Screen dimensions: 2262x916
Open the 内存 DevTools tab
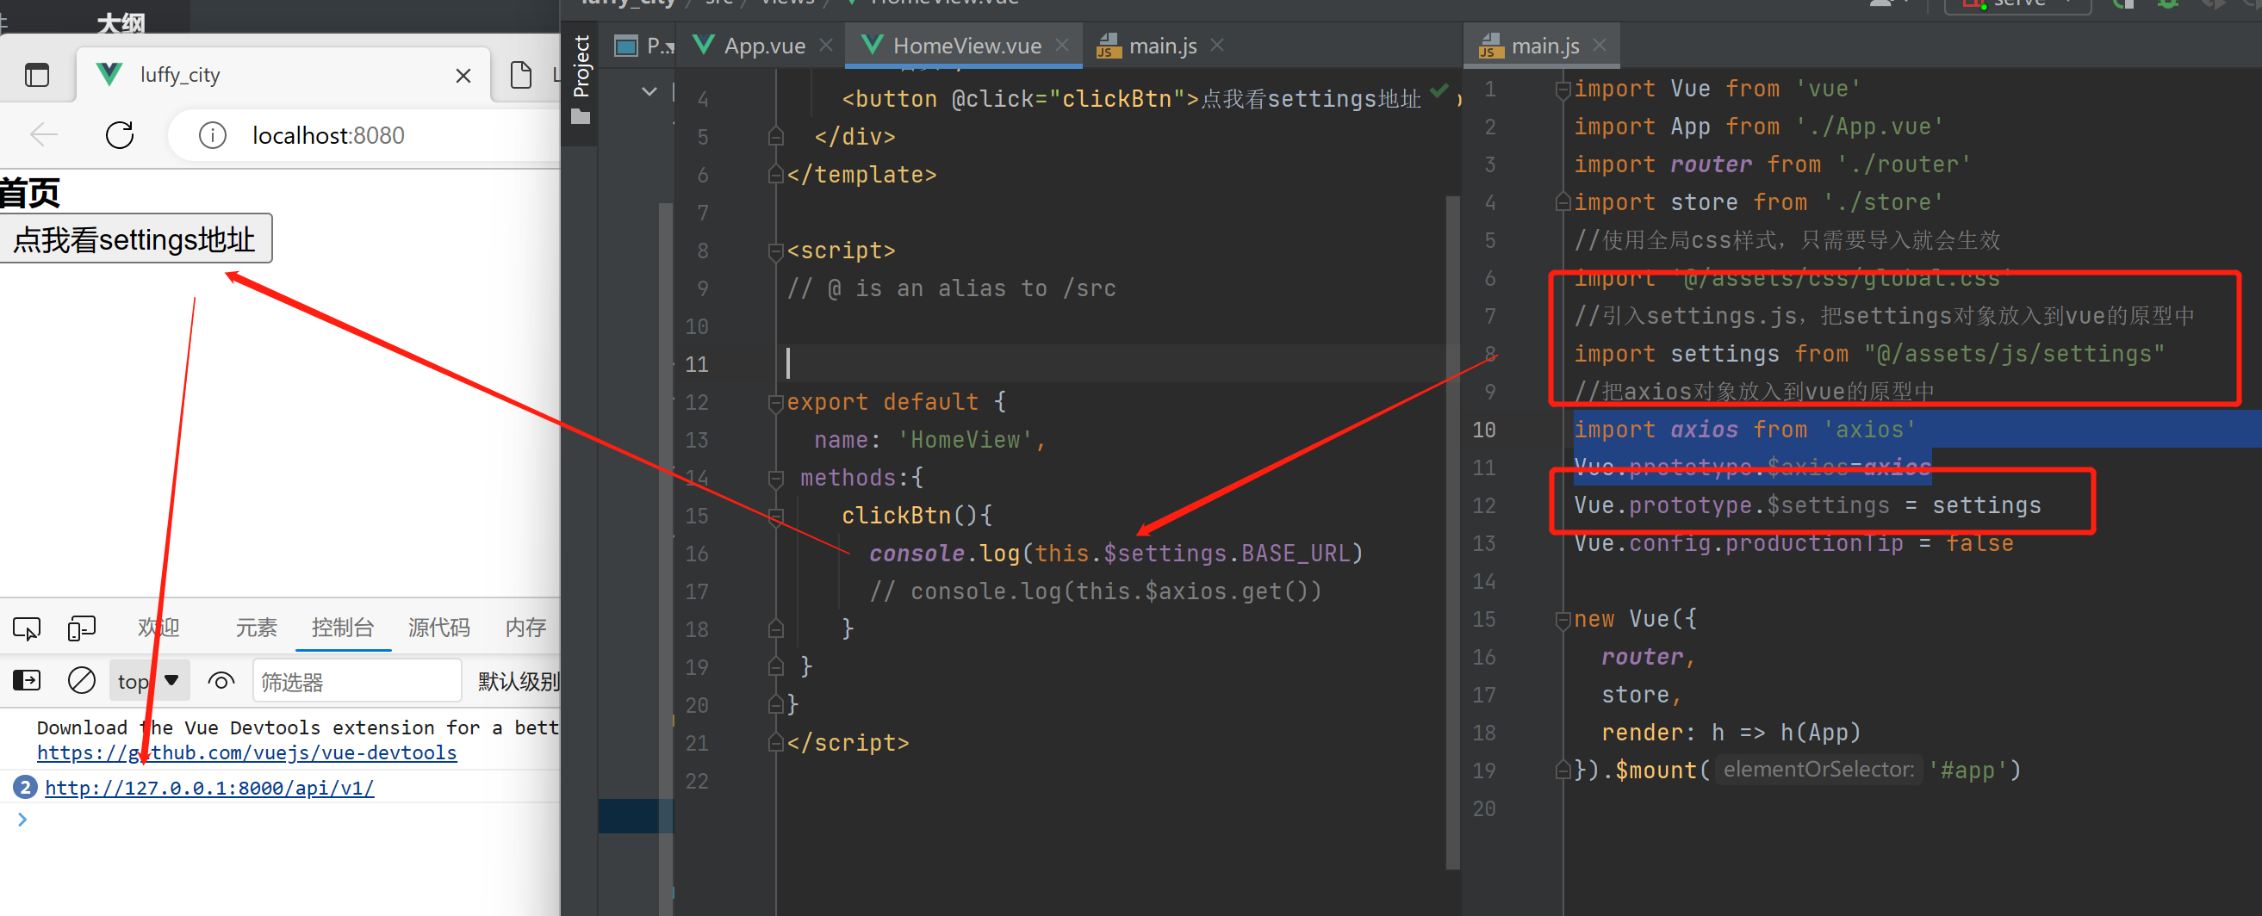tap(526, 628)
